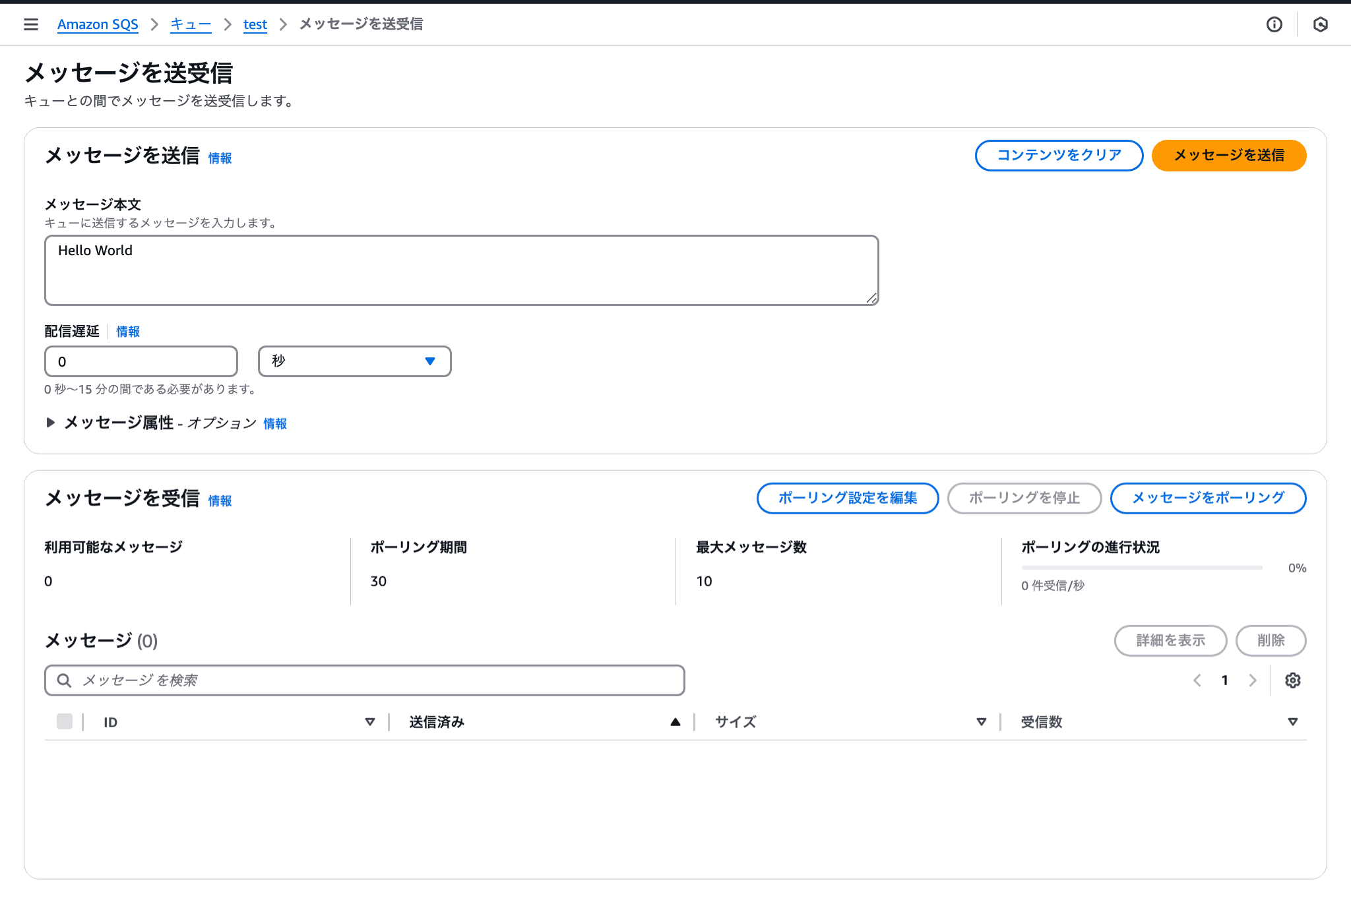
Task: Click the orange メッセージを送信 button
Action: click(x=1228, y=156)
